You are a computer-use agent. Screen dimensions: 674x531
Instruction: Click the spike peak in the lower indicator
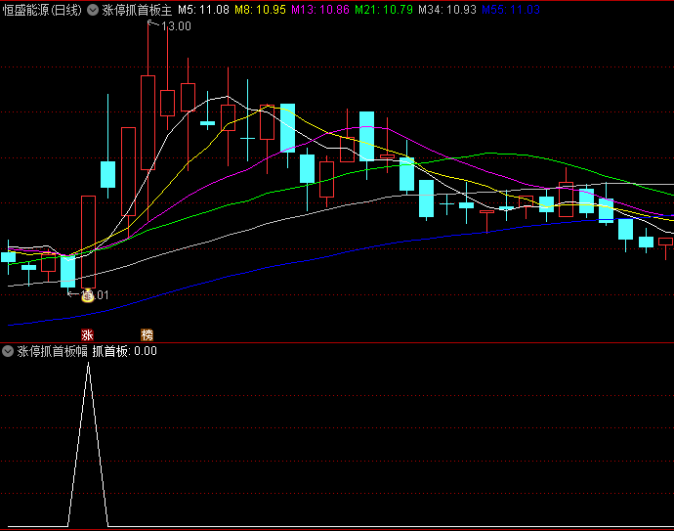point(89,365)
